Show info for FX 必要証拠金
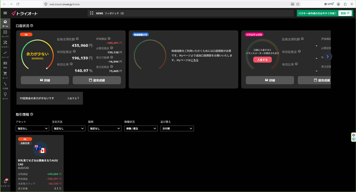 (111, 48)
